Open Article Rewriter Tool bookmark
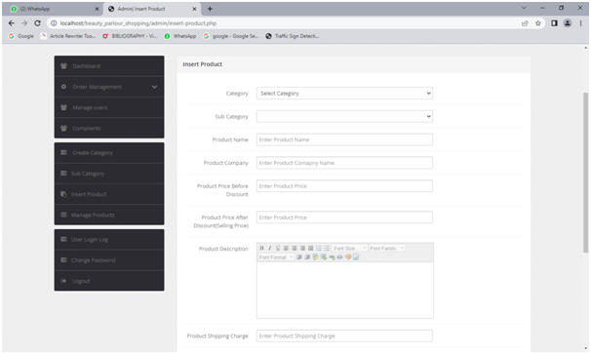 click(68, 36)
